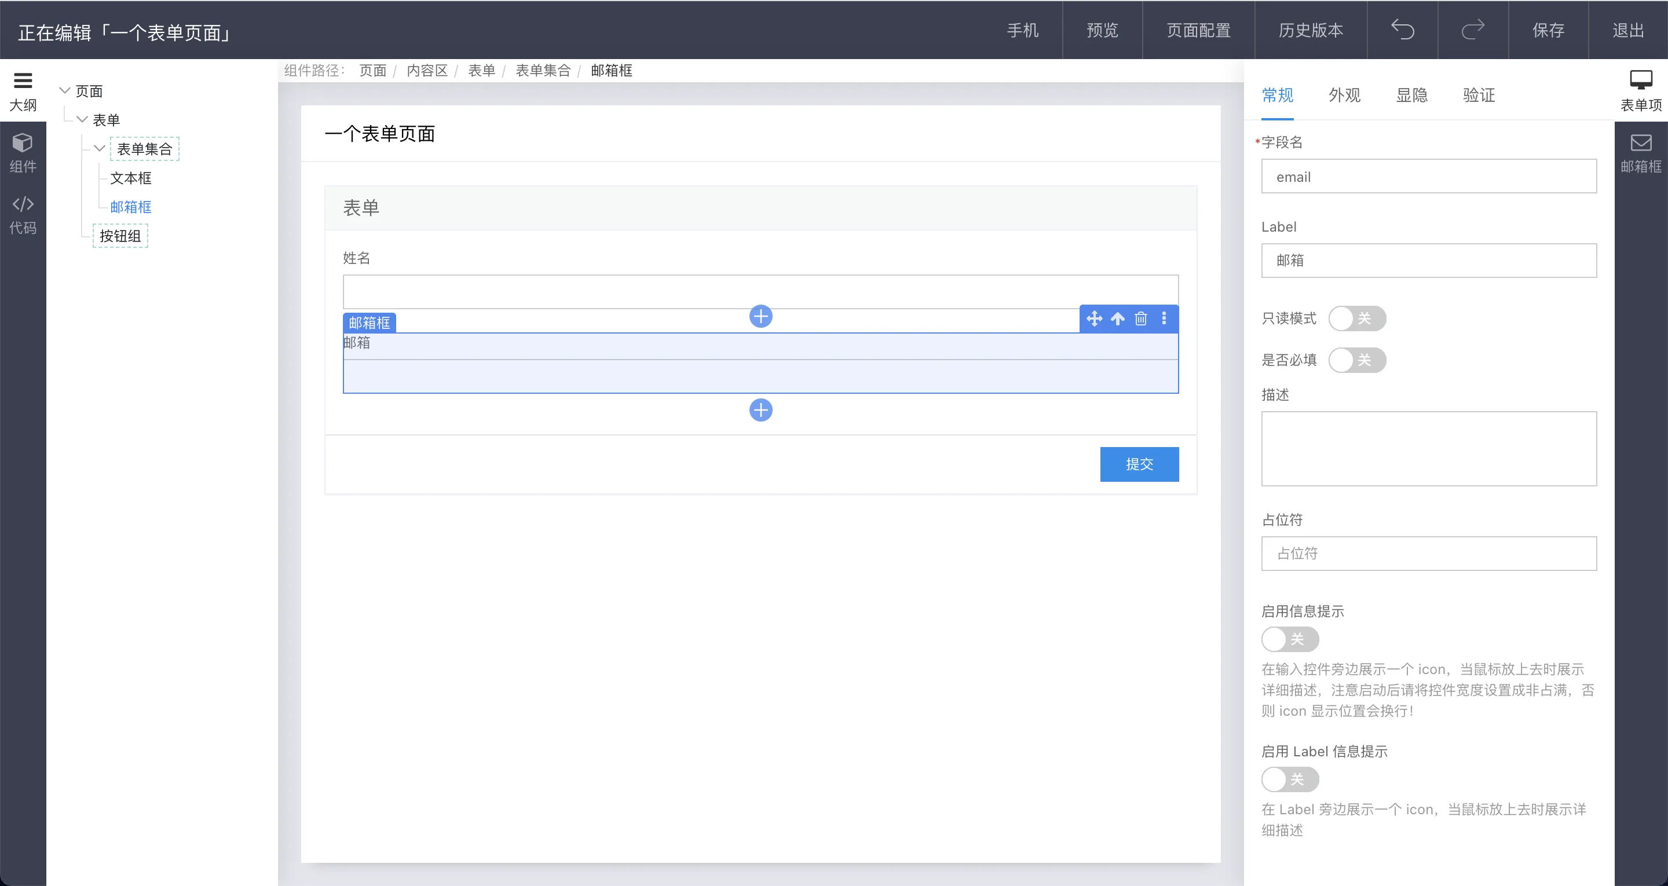Click 退出 exit button
This screenshot has width=1668, height=886.
[1628, 31]
